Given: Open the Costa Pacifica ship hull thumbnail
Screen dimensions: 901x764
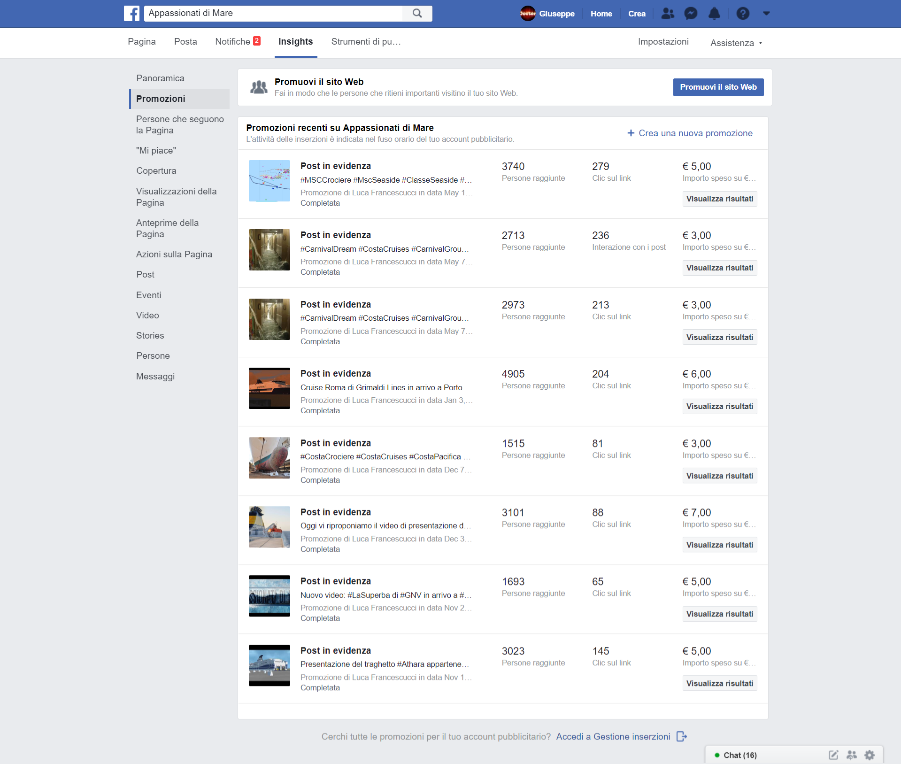Looking at the screenshot, I should pyautogui.click(x=269, y=458).
